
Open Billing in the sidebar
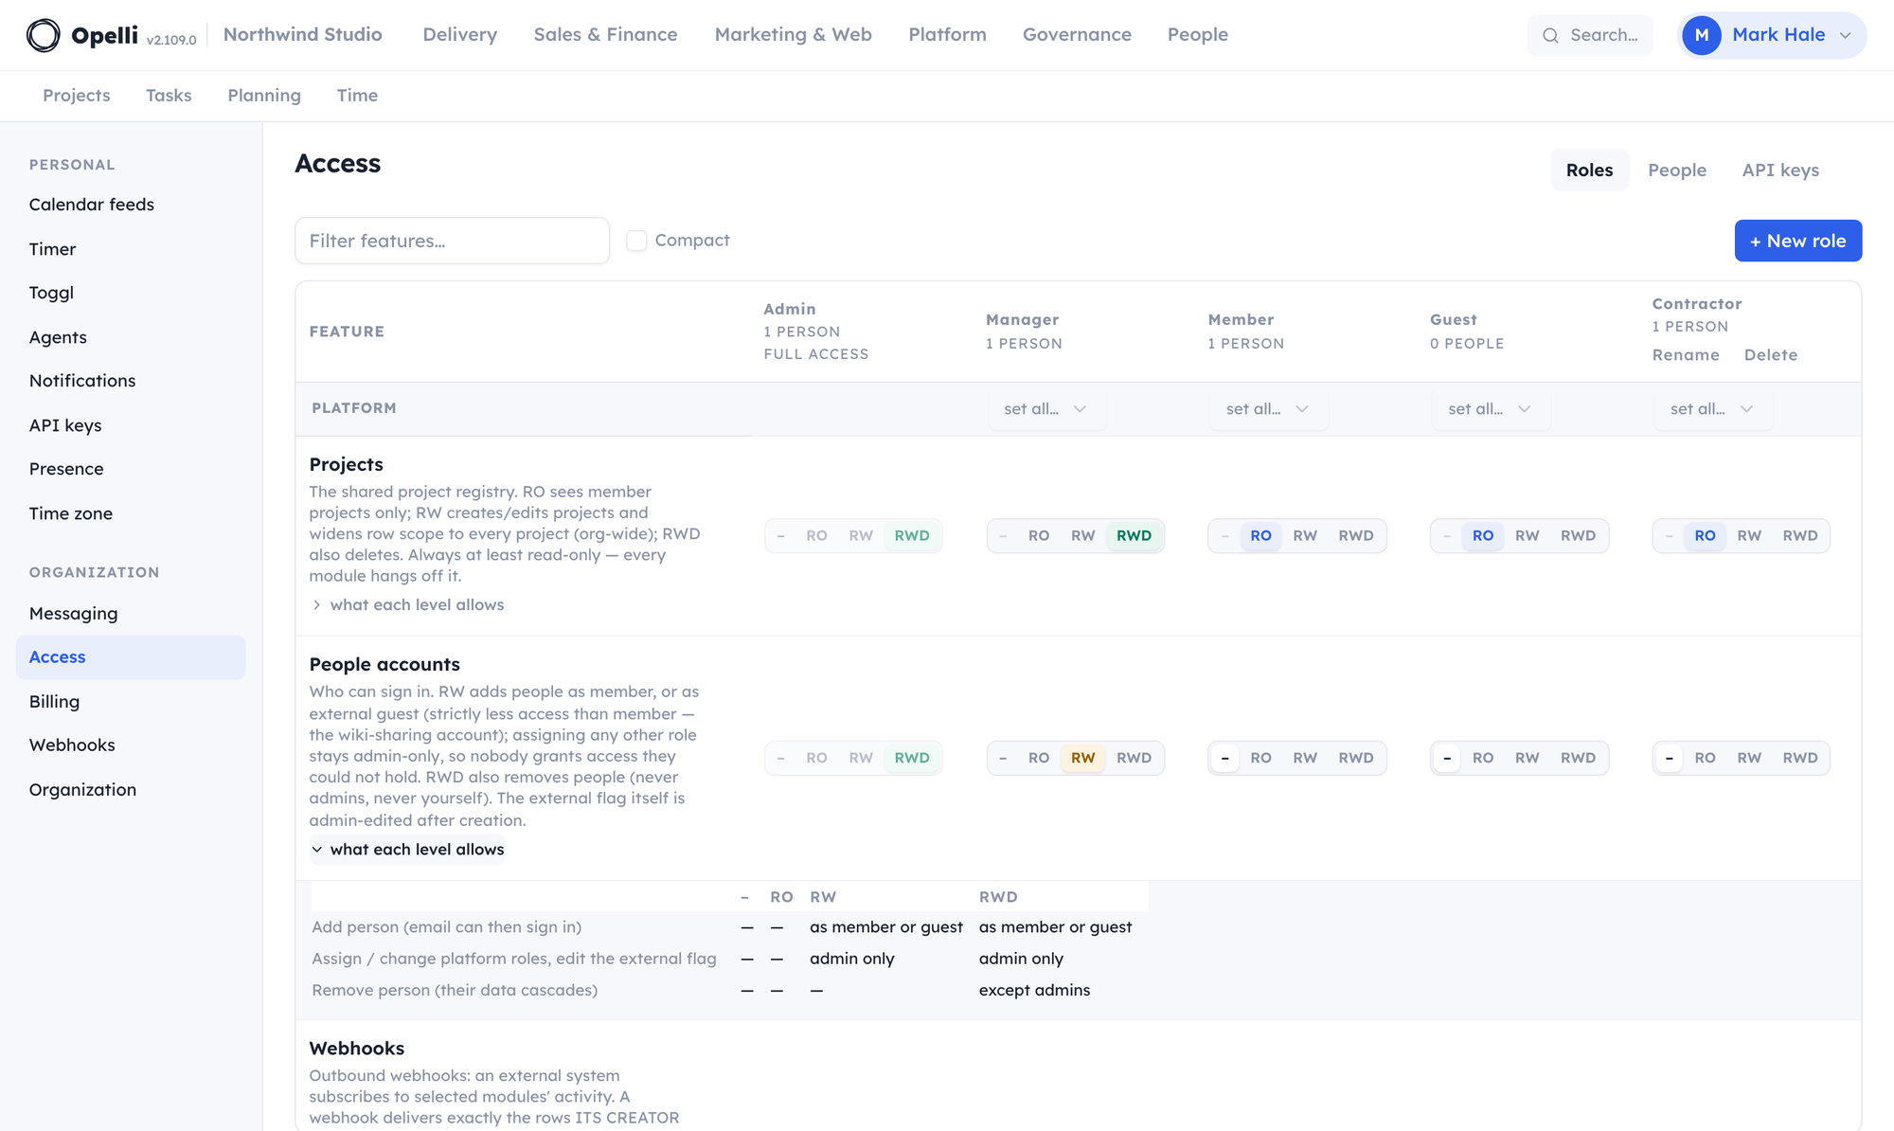tap(131, 702)
